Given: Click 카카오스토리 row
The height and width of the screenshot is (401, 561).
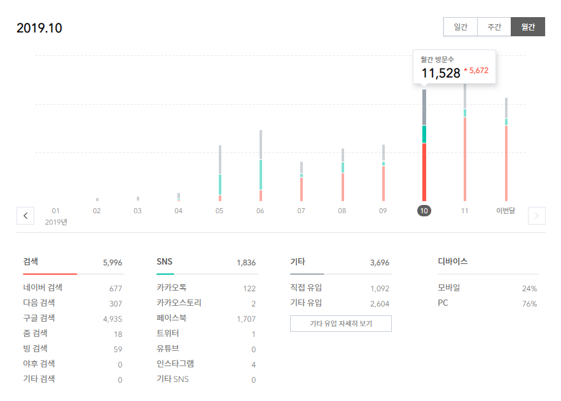Looking at the screenshot, I should pos(207,303).
